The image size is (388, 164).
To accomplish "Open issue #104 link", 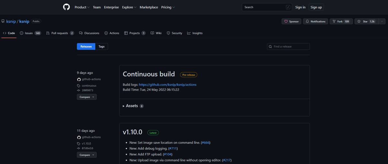I will [167, 154].
